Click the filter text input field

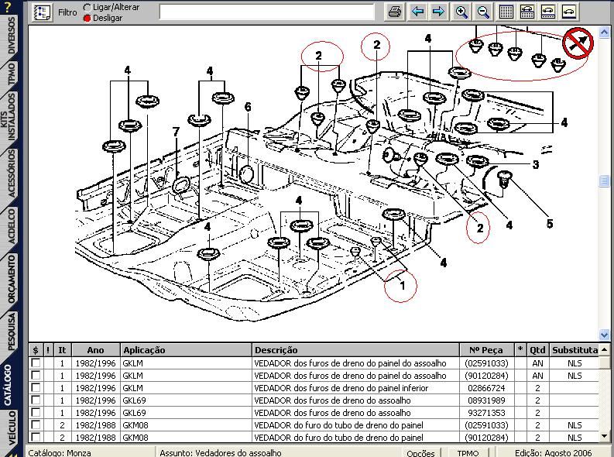click(x=268, y=12)
